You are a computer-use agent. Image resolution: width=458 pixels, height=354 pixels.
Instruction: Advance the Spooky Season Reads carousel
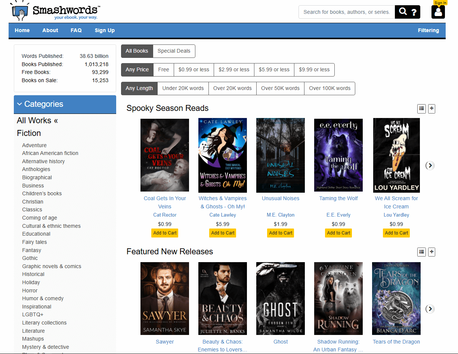[430, 165]
